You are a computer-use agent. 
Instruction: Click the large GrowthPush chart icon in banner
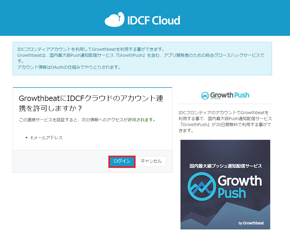pyautogui.click(x=201, y=186)
